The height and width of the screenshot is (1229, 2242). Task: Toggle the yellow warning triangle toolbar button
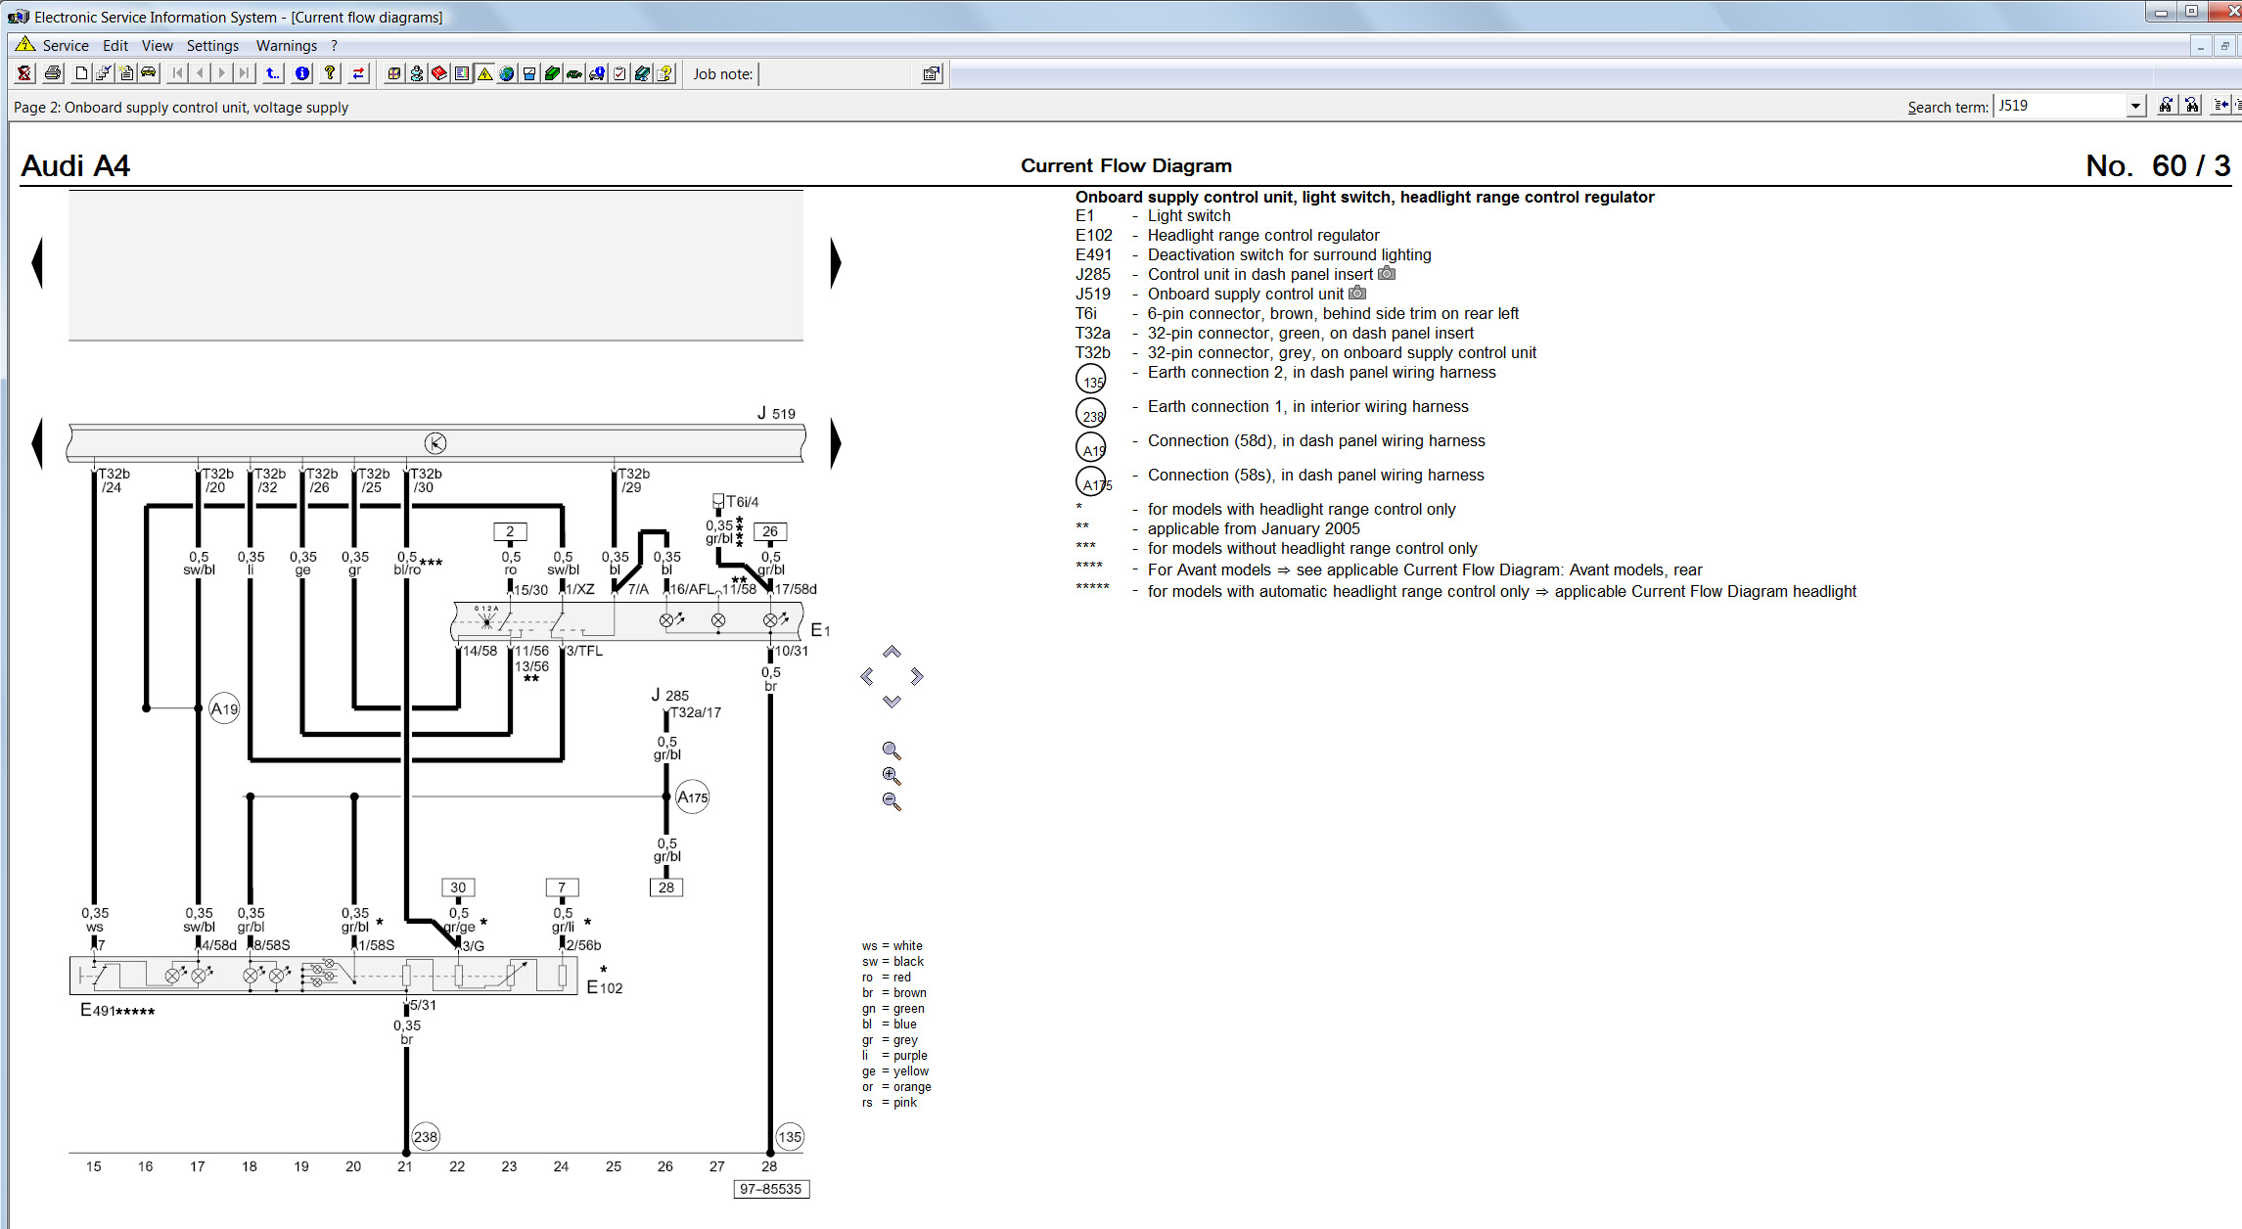point(484,73)
